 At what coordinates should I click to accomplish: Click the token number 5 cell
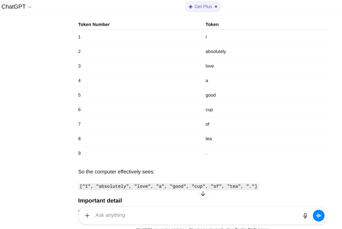[79, 95]
